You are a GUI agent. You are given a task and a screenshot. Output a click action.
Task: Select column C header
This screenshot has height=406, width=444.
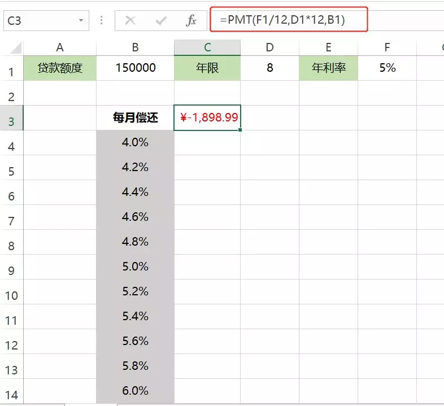click(207, 47)
